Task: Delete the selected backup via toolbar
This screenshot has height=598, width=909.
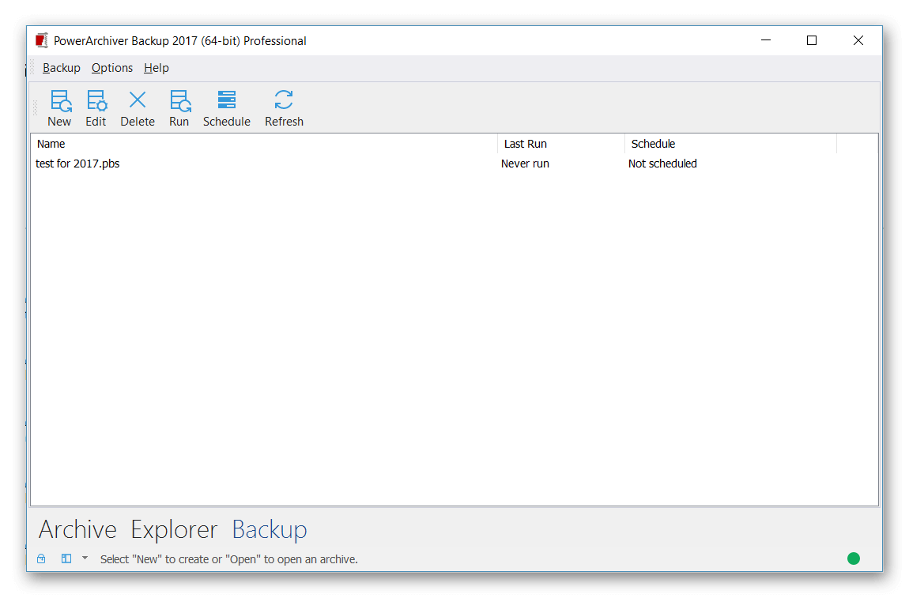Action: 138,108
